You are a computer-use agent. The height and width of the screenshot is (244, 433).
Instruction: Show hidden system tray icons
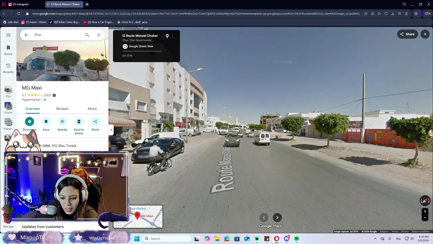pyautogui.click(x=375, y=239)
